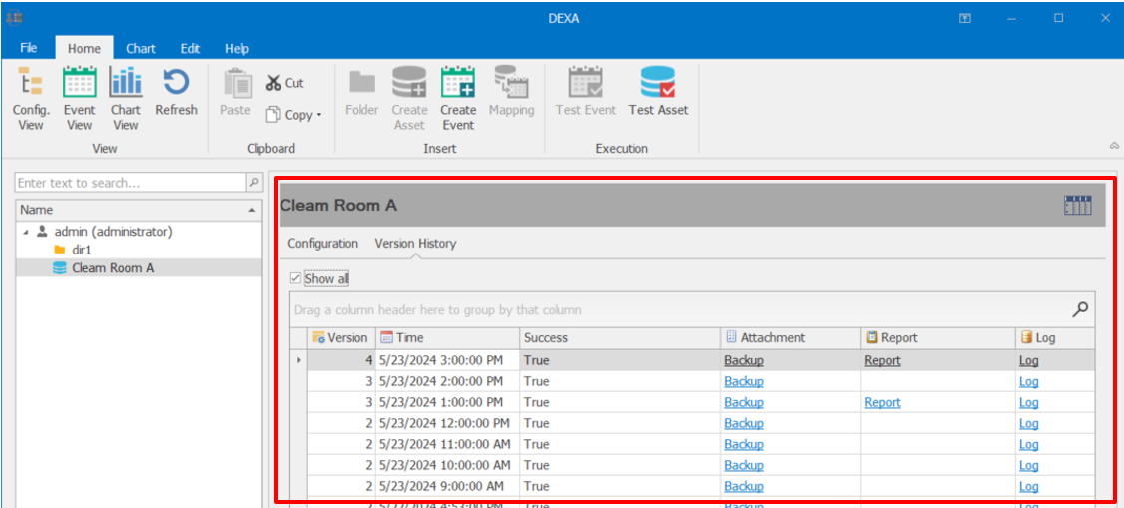Viewport: 1124px width, 508px height.
Task: Open Backup link for version 4
Action: coord(743,360)
